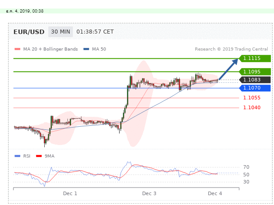Screen dimensions: 274x205
Task: Click the red 1.1055 support label
Action: click(x=252, y=98)
